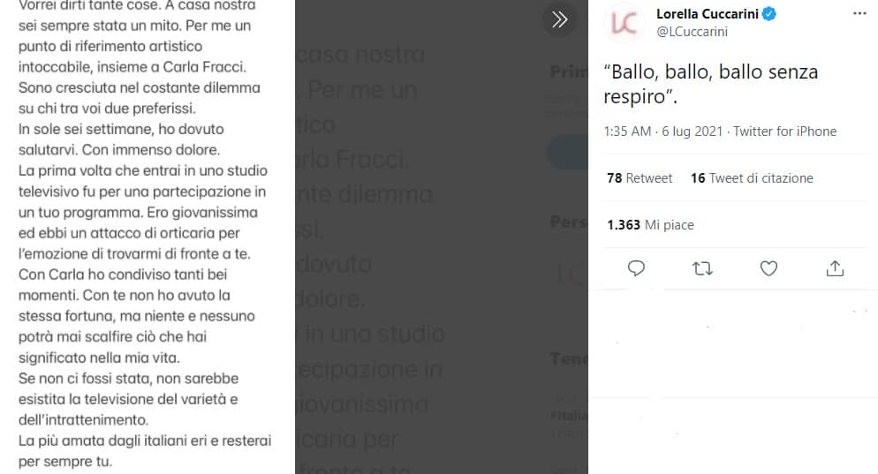Click the "Ballo, ballo, ballo" tweet text

[710, 84]
